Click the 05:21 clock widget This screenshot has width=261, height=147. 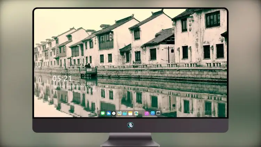click(x=62, y=78)
